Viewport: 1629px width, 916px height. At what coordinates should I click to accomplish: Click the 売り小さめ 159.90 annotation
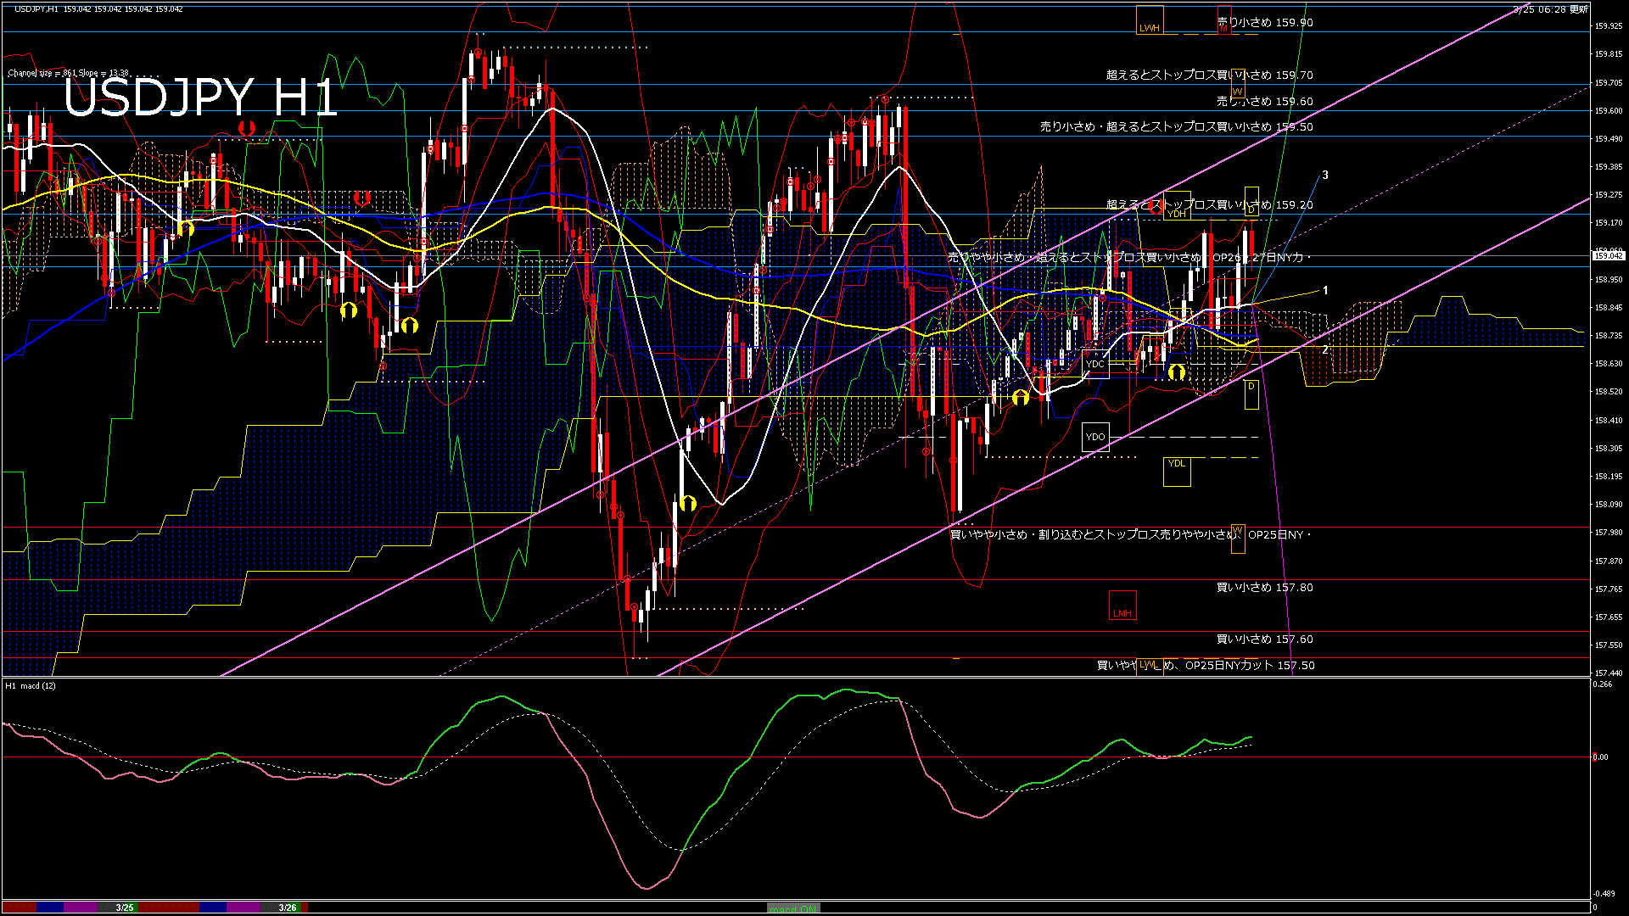click(x=1264, y=23)
